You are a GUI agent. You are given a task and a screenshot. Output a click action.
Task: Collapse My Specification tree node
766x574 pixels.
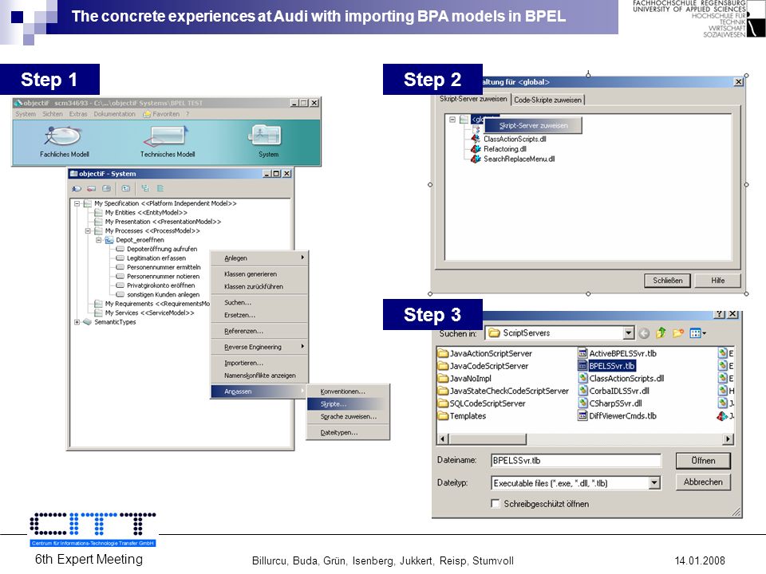click(77, 203)
